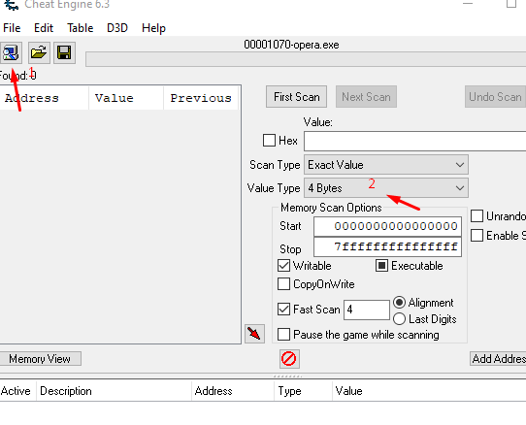Click the Value input field
The image size is (526, 425).
pyautogui.click(x=415, y=141)
